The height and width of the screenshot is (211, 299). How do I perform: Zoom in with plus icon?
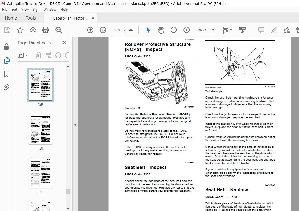click(x=187, y=30)
